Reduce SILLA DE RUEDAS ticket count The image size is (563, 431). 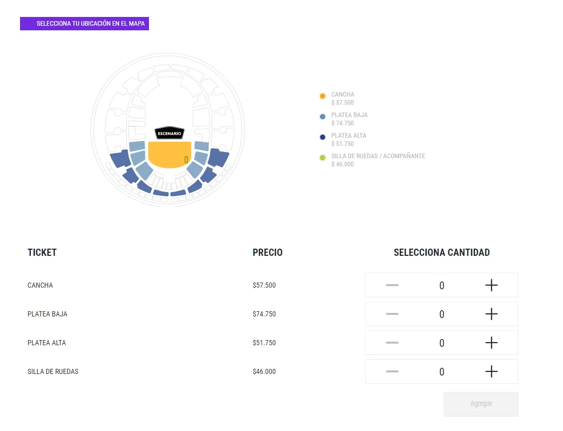click(392, 371)
